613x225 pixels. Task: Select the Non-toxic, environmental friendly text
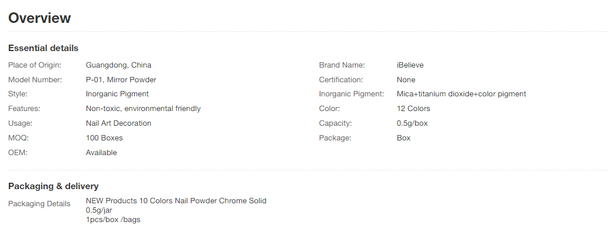pos(143,109)
